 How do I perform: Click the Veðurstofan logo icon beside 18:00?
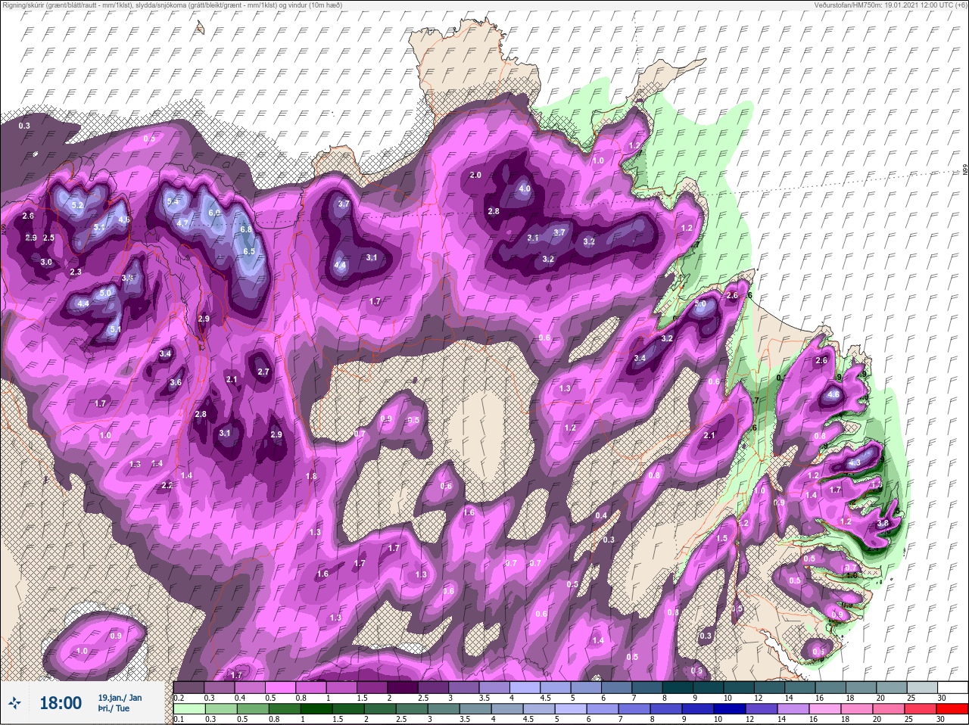pyautogui.click(x=14, y=703)
